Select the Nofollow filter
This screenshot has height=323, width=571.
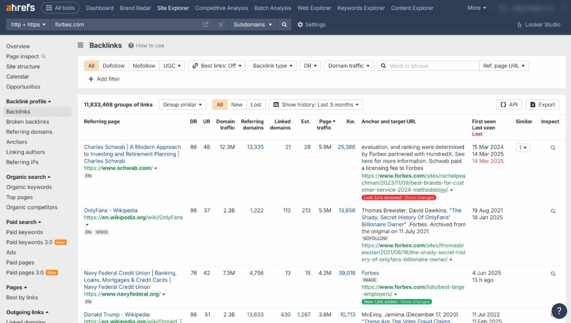144,65
